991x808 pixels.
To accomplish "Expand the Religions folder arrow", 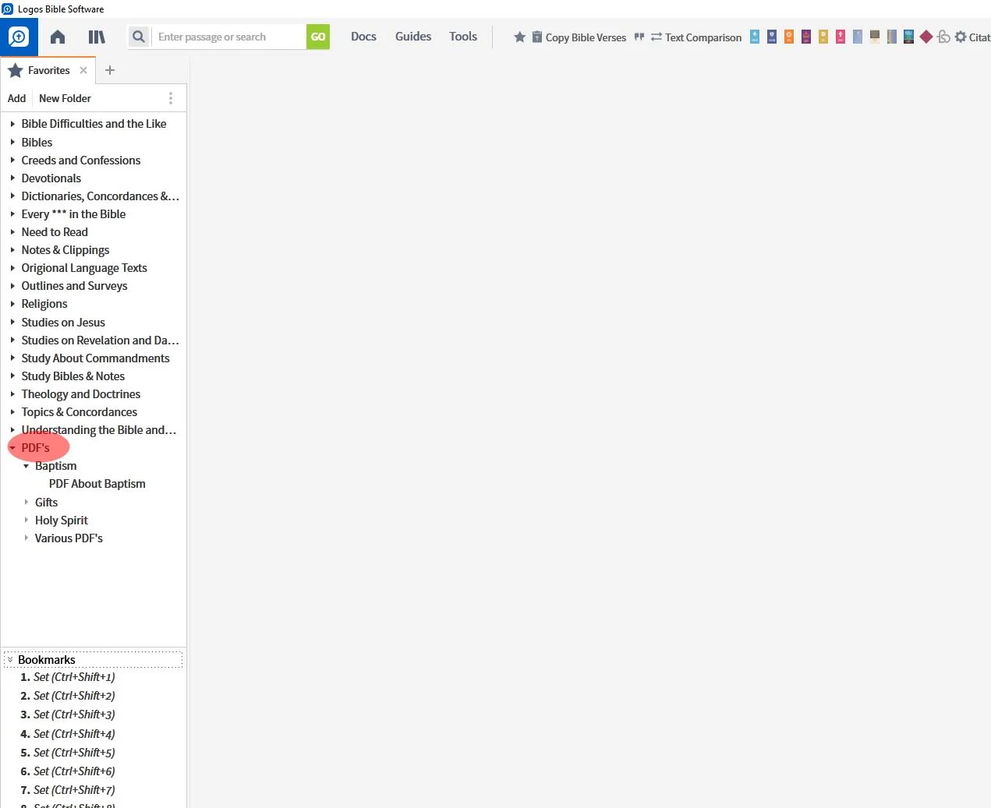I will pyautogui.click(x=12, y=303).
